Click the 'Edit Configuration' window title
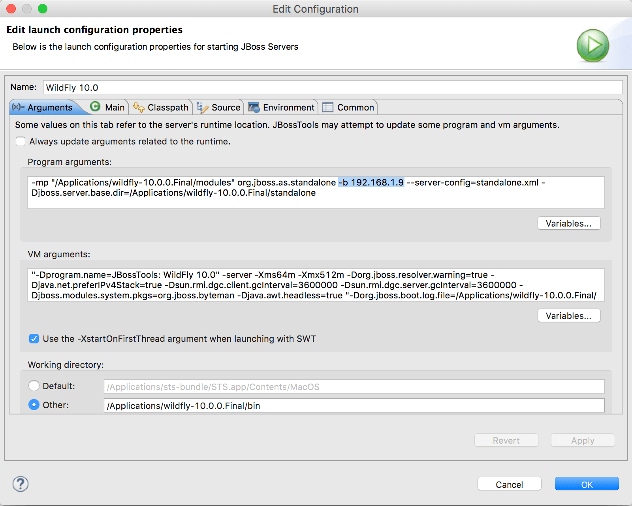Image resolution: width=632 pixels, height=506 pixels. point(316,9)
